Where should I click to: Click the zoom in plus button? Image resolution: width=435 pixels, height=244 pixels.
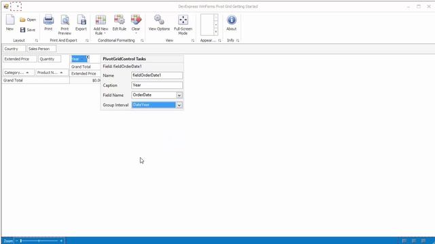coord(61,241)
